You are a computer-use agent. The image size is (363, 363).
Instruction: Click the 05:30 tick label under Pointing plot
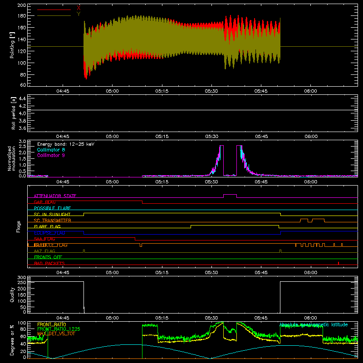click(x=211, y=91)
